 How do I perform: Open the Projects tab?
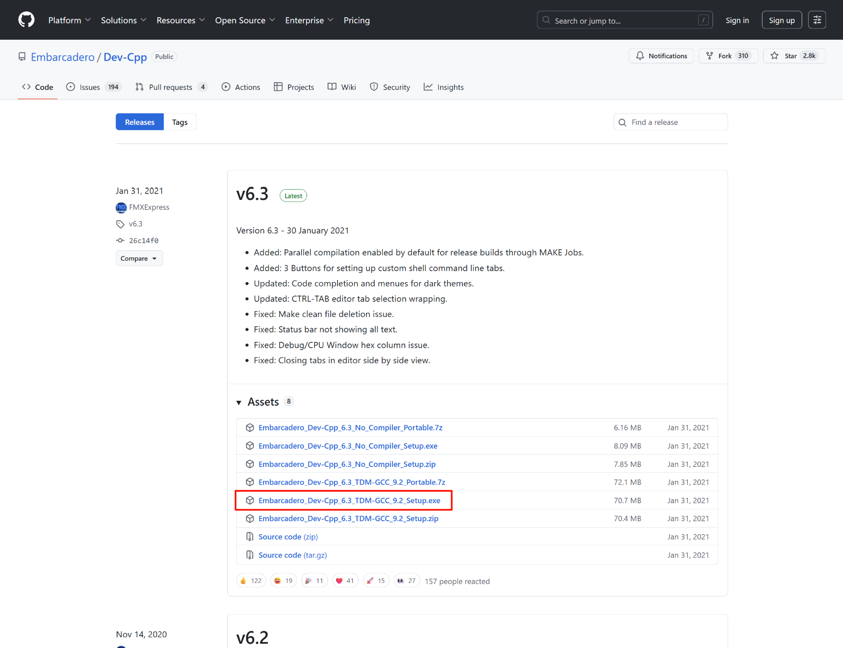pos(294,87)
